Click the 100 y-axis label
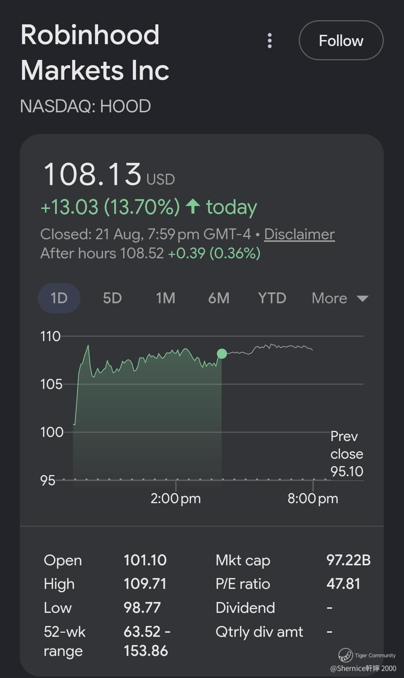Viewport: 404px width, 678px height. [52, 432]
